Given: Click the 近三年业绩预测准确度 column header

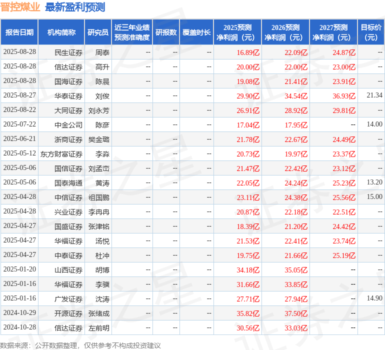Looking at the screenshot, I should click(x=132, y=32).
